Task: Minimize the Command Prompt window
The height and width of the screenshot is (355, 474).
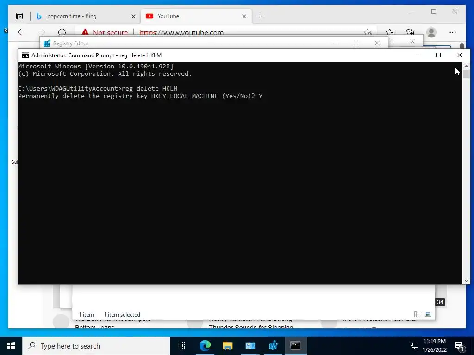Action: coord(418,55)
